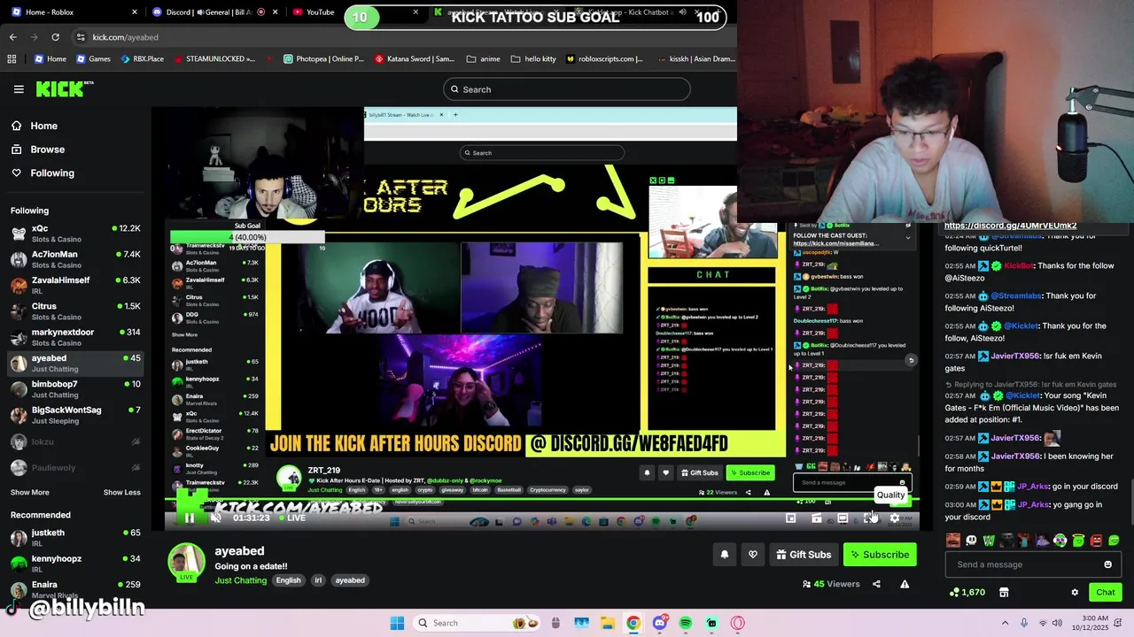Viewport: 1134px width, 637px height.
Task: Open Windows Start menu
Action: tap(397, 623)
